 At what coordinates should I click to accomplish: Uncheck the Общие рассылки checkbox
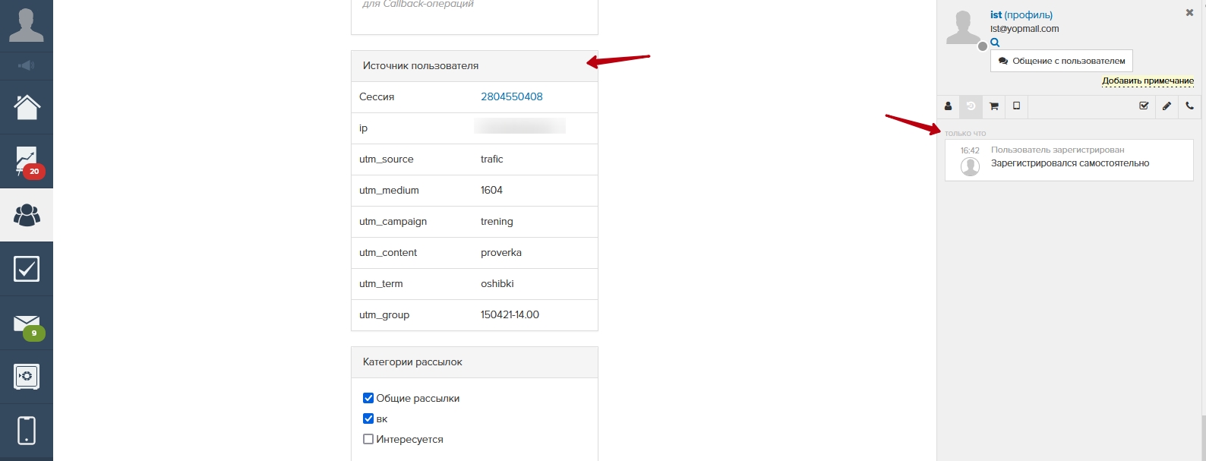[368, 398]
